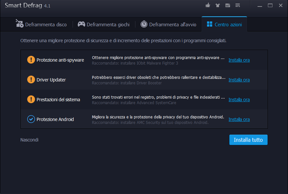Viewport: 288px width, 194px height.
Task: Click the Protezione anti-spyware warning icon
Action: click(x=31, y=60)
